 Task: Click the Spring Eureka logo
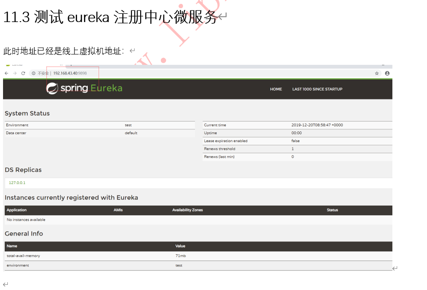[x=84, y=88]
